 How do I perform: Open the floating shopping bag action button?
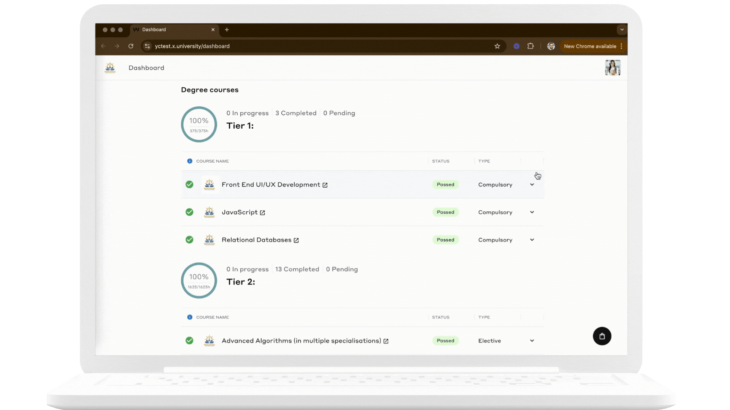602,336
